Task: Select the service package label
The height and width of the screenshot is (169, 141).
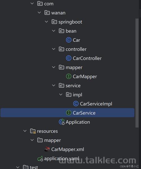Action: point(73,86)
